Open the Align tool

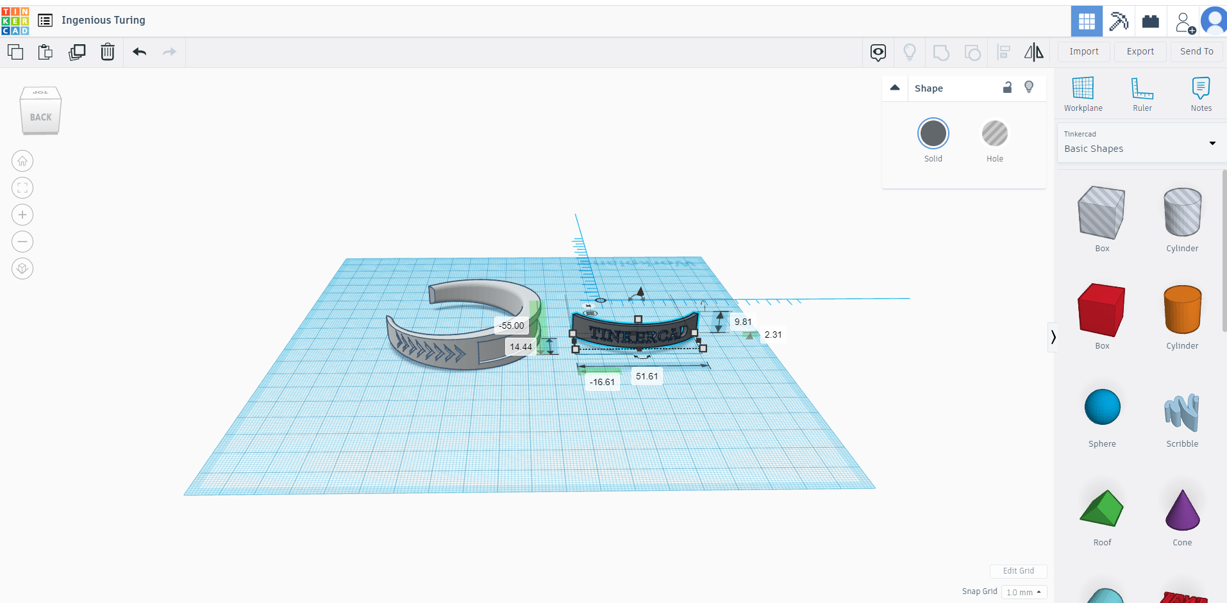[1004, 52]
